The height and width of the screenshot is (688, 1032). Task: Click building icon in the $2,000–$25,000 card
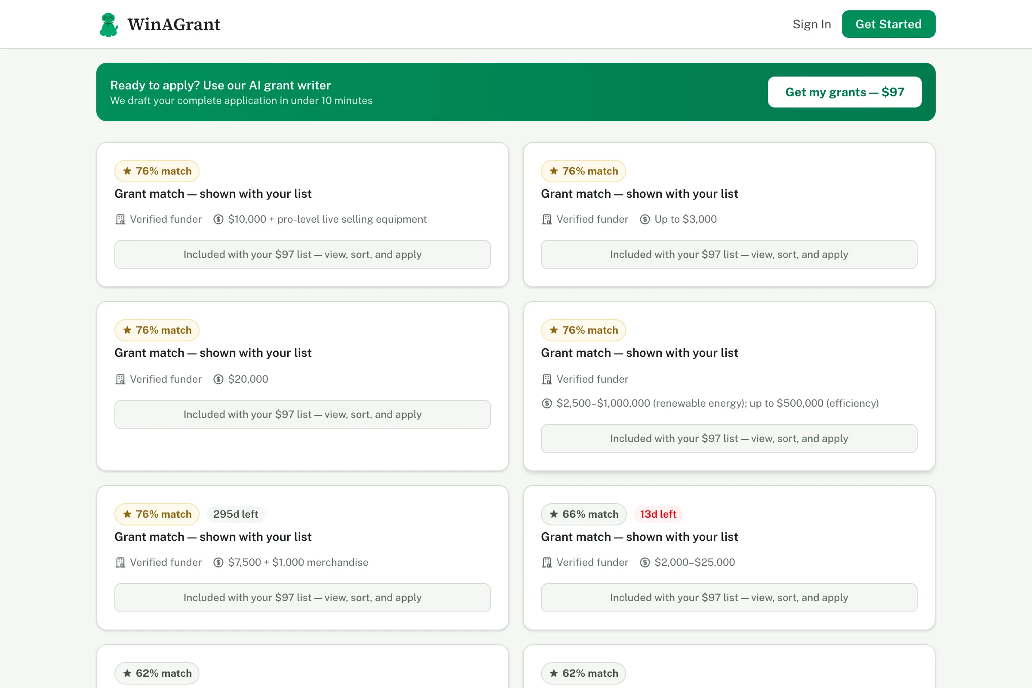(x=547, y=562)
